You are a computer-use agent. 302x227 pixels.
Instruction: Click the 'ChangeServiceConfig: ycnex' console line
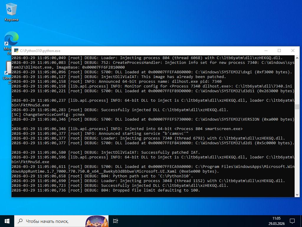click(x=48, y=115)
